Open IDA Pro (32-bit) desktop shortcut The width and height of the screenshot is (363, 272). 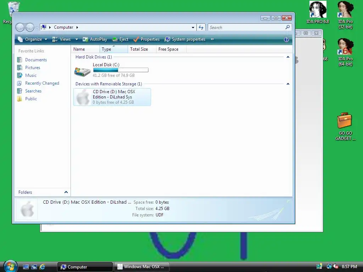[x=345, y=15]
